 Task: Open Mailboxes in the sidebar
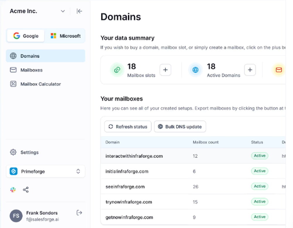(31, 70)
